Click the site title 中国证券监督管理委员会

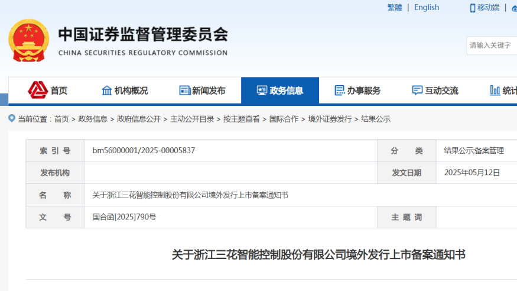point(143,35)
